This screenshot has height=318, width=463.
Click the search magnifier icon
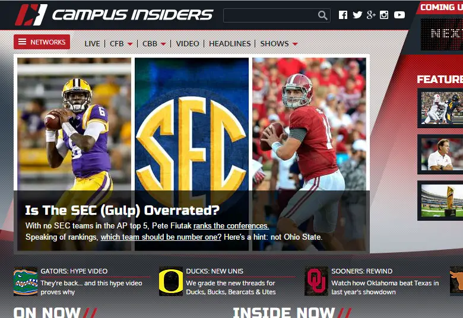click(322, 15)
